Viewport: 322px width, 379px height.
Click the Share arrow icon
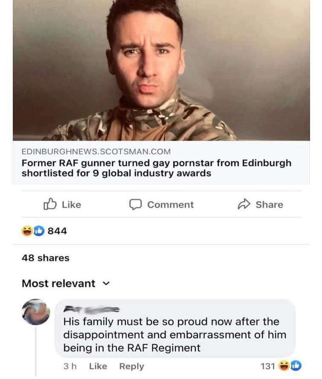coord(244,204)
